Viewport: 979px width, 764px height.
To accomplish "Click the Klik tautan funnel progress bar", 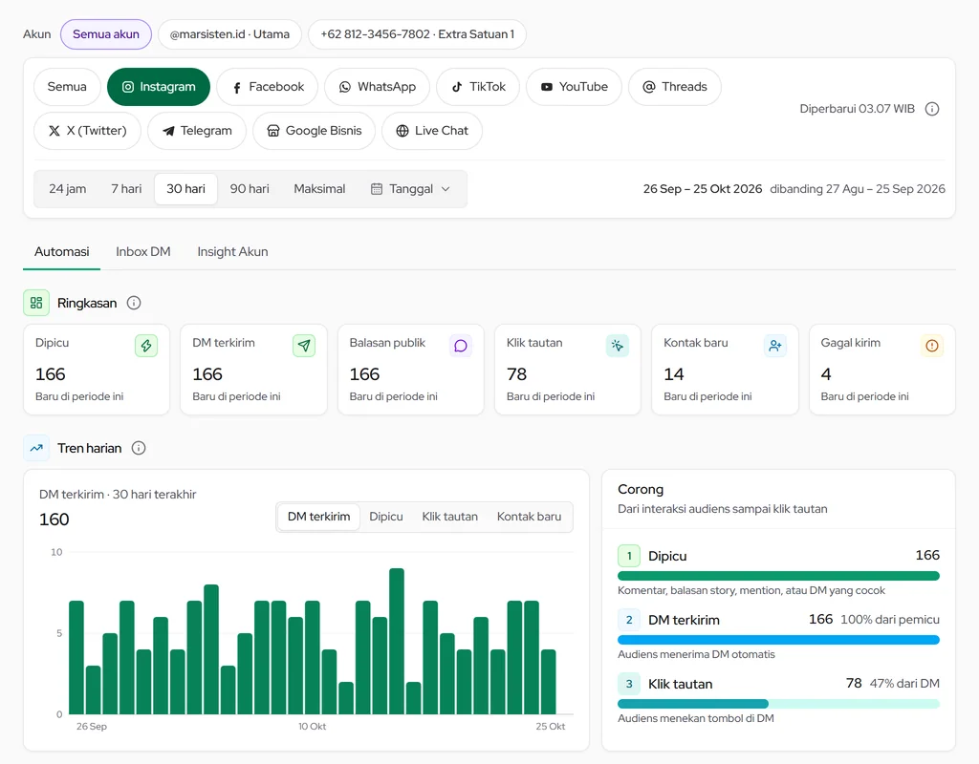I will [778, 704].
